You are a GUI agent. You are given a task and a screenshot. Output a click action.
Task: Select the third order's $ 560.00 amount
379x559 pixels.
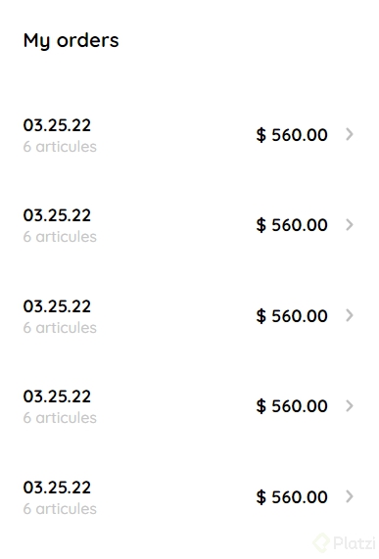(x=292, y=316)
